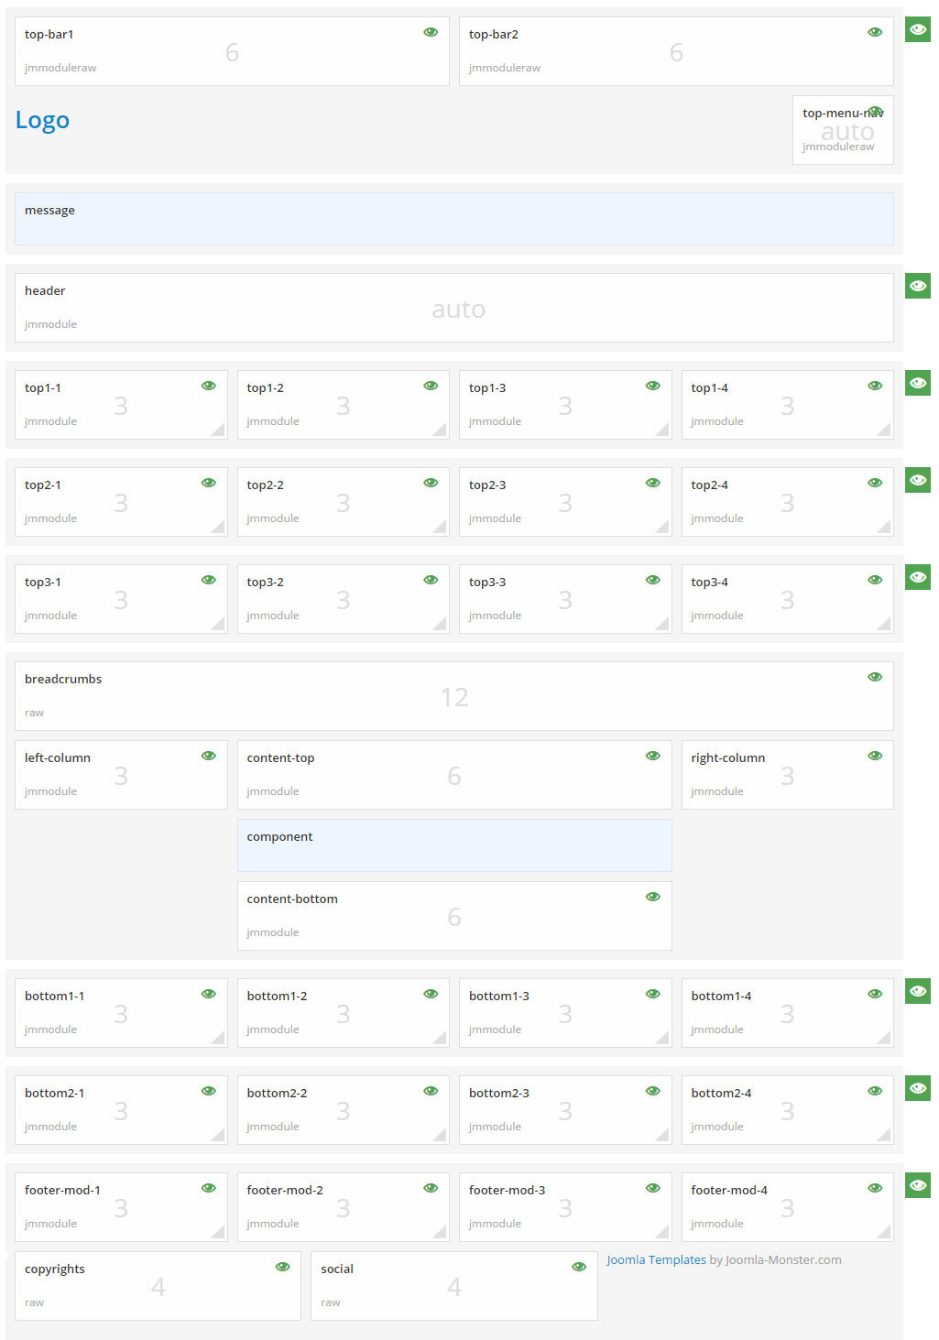Toggle visibility of the top3 row

[917, 576]
